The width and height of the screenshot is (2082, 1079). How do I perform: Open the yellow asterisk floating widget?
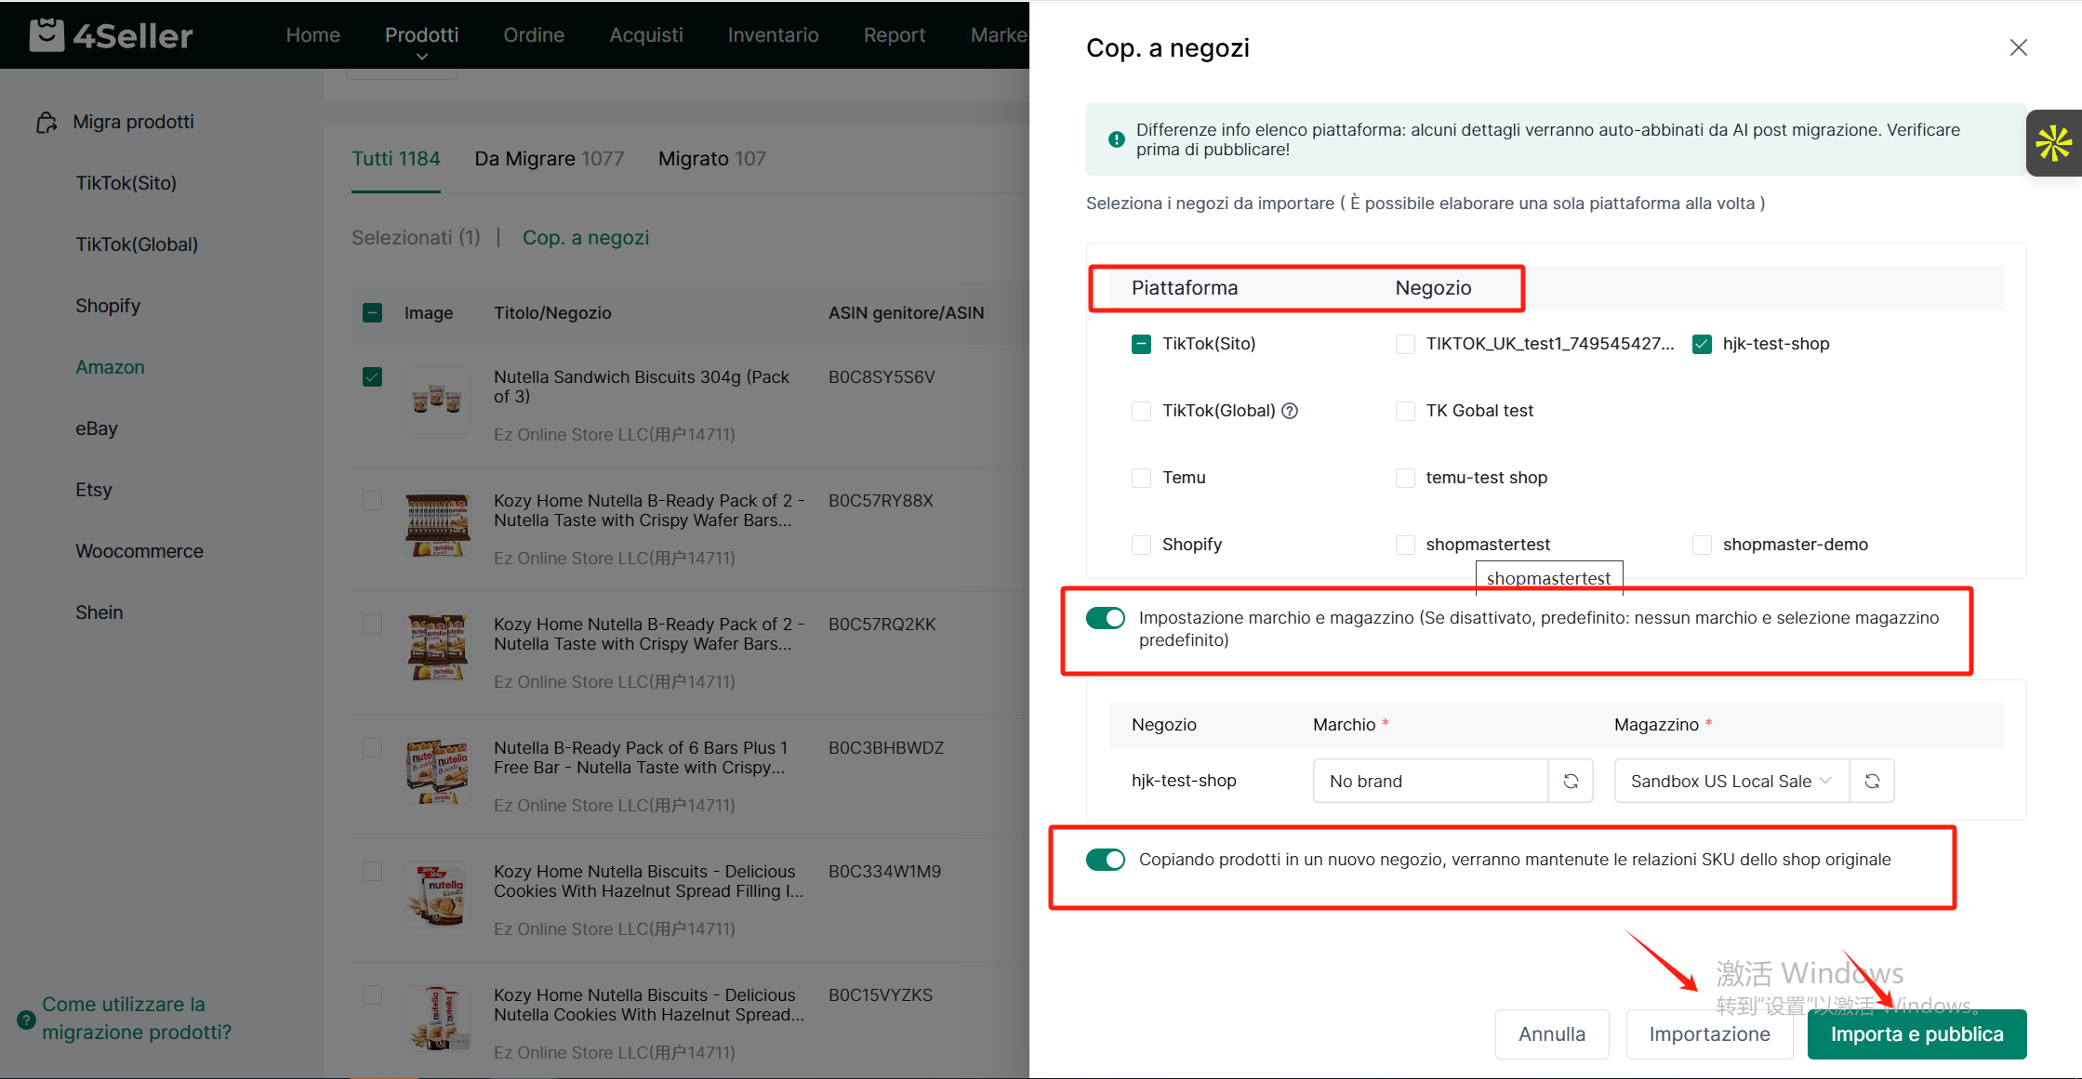coord(2053,143)
